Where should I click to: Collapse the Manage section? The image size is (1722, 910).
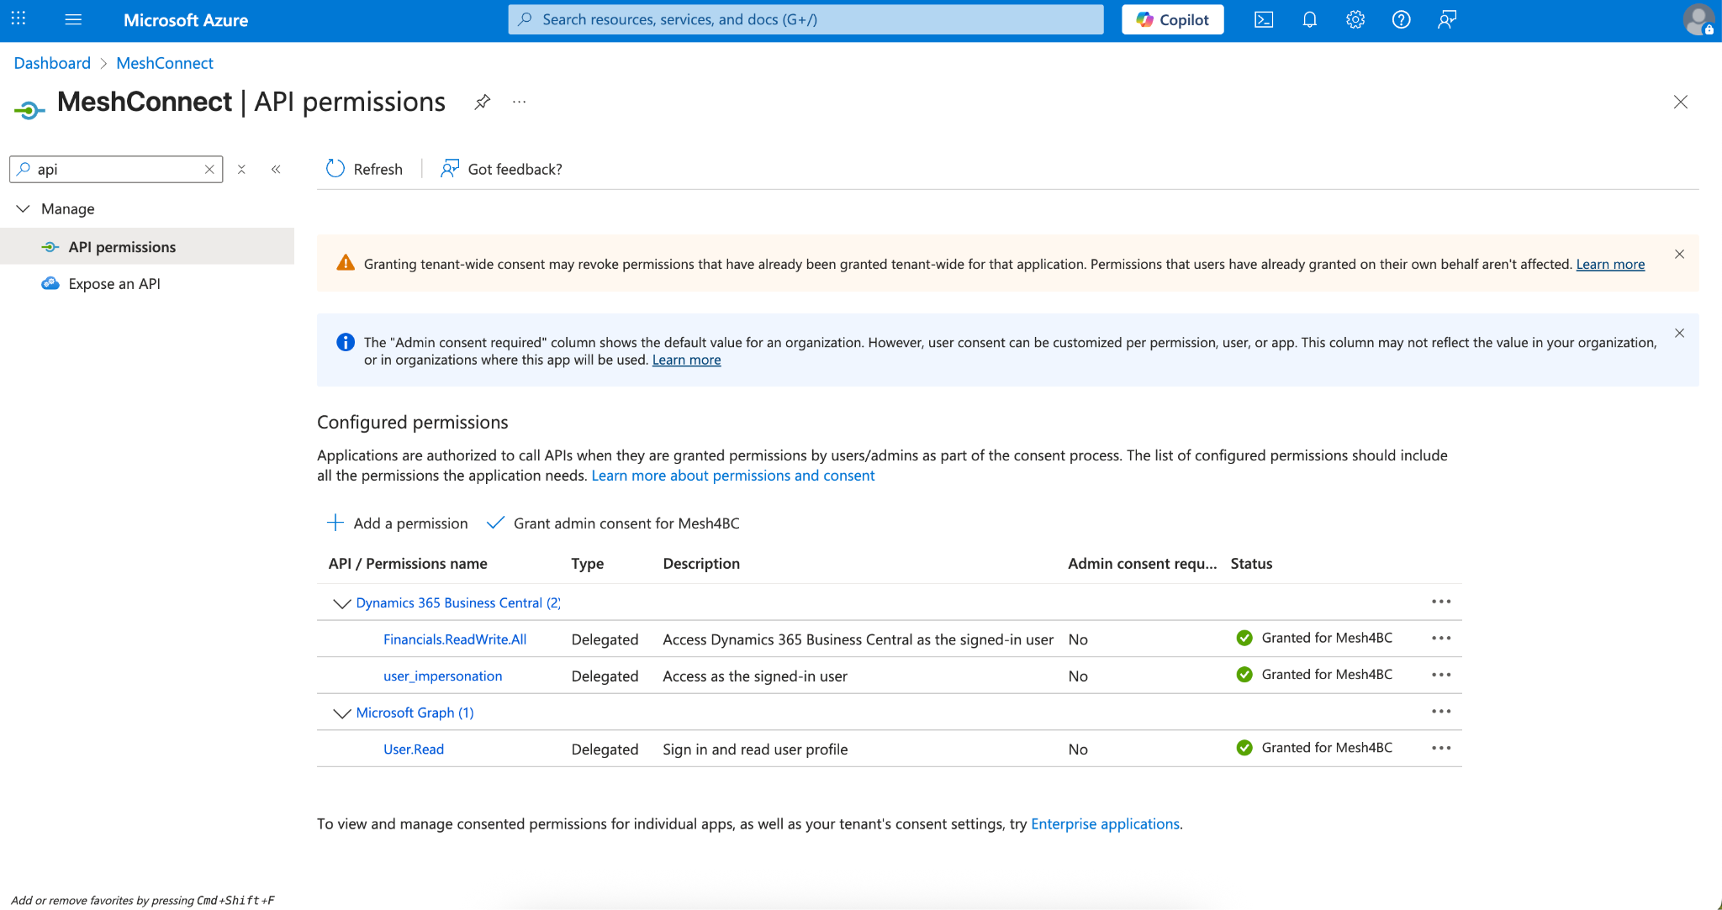tap(23, 208)
